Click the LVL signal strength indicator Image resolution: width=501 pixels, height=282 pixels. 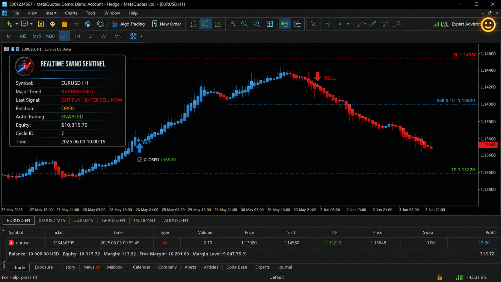440,24
